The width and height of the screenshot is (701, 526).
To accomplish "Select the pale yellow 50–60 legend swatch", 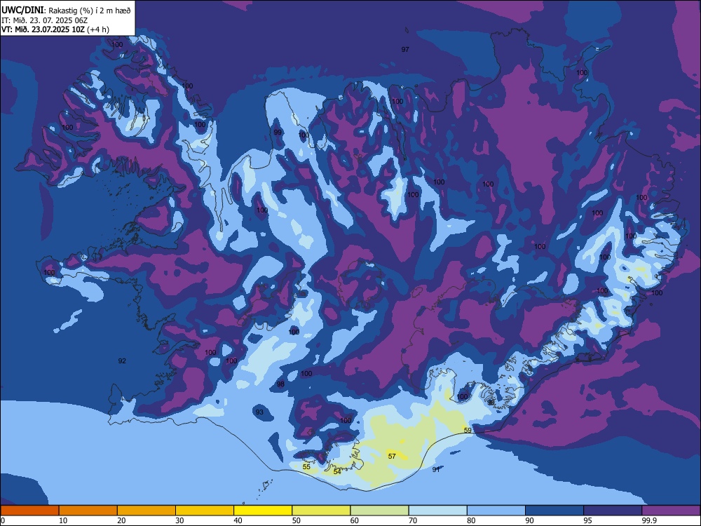I will point(322,511).
